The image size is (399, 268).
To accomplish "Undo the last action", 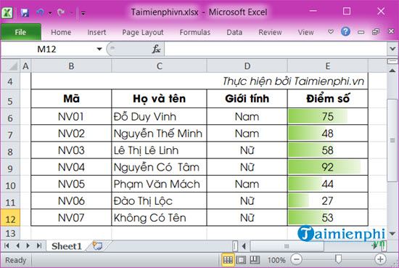I will (x=40, y=12).
